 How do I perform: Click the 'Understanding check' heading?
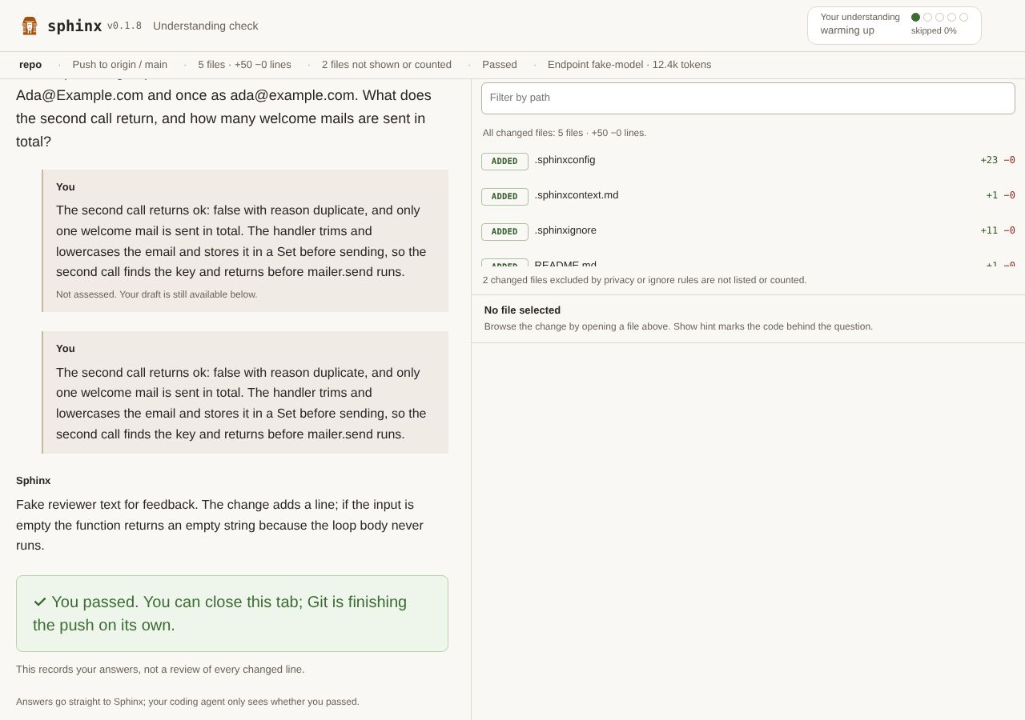coord(206,26)
